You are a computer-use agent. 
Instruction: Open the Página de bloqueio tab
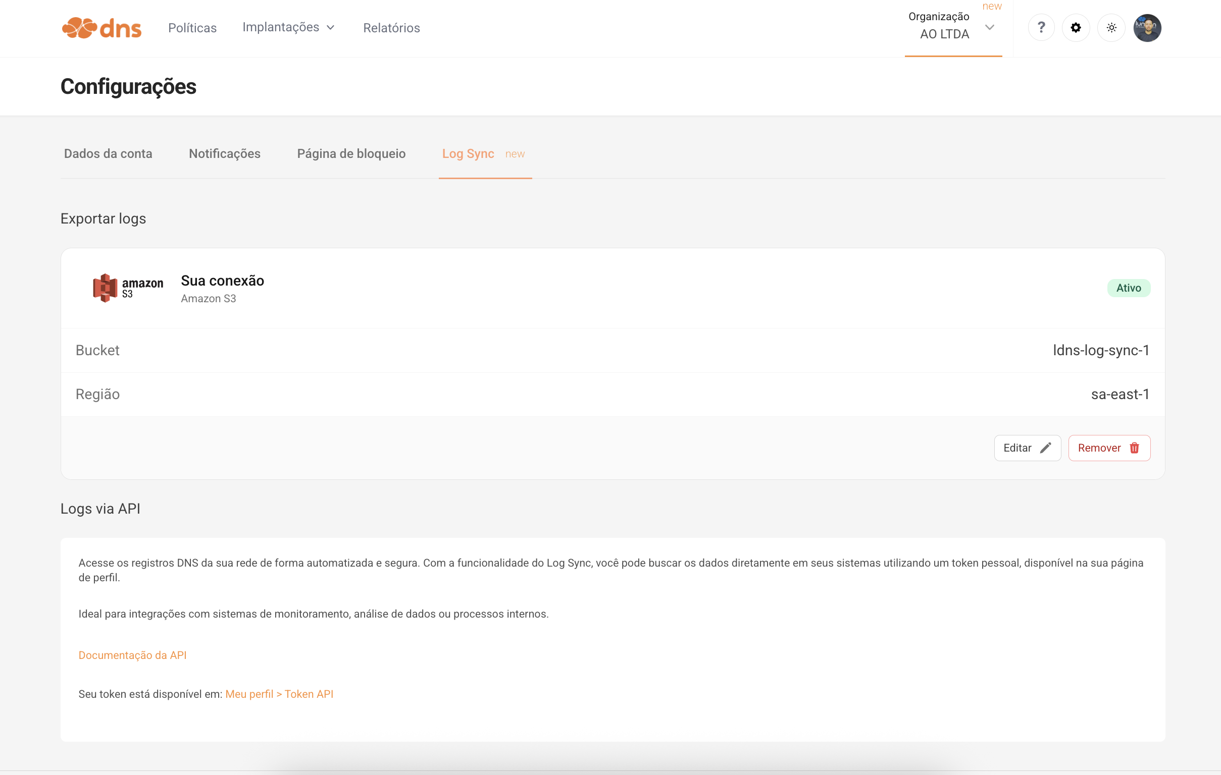pyautogui.click(x=351, y=153)
